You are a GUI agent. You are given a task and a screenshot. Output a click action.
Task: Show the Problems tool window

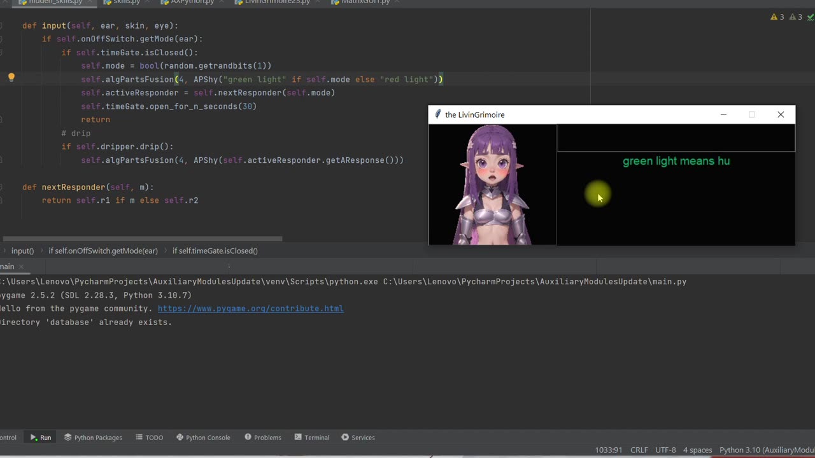click(x=262, y=438)
